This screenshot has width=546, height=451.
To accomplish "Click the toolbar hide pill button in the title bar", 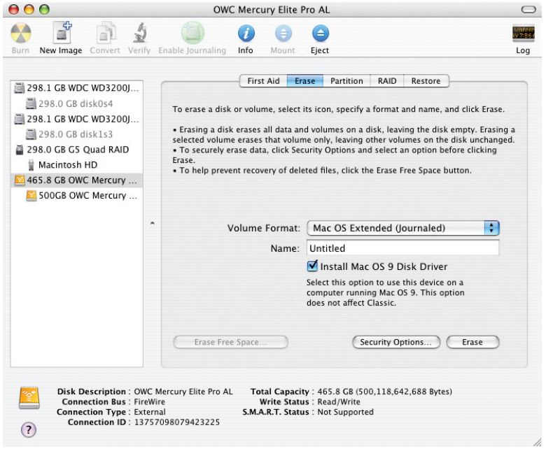I will point(528,9).
